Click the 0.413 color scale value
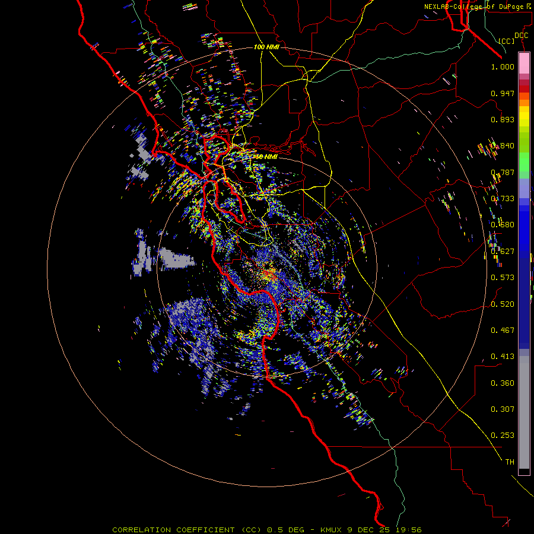534x534 pixels. point(503,357)
